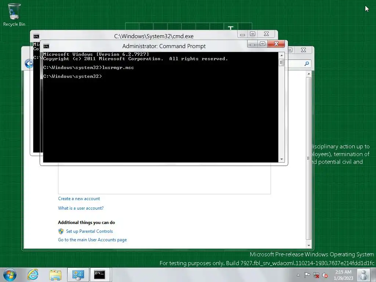Click the Parental Controls shield icon

pyautogui.click(x=61, y=231)
